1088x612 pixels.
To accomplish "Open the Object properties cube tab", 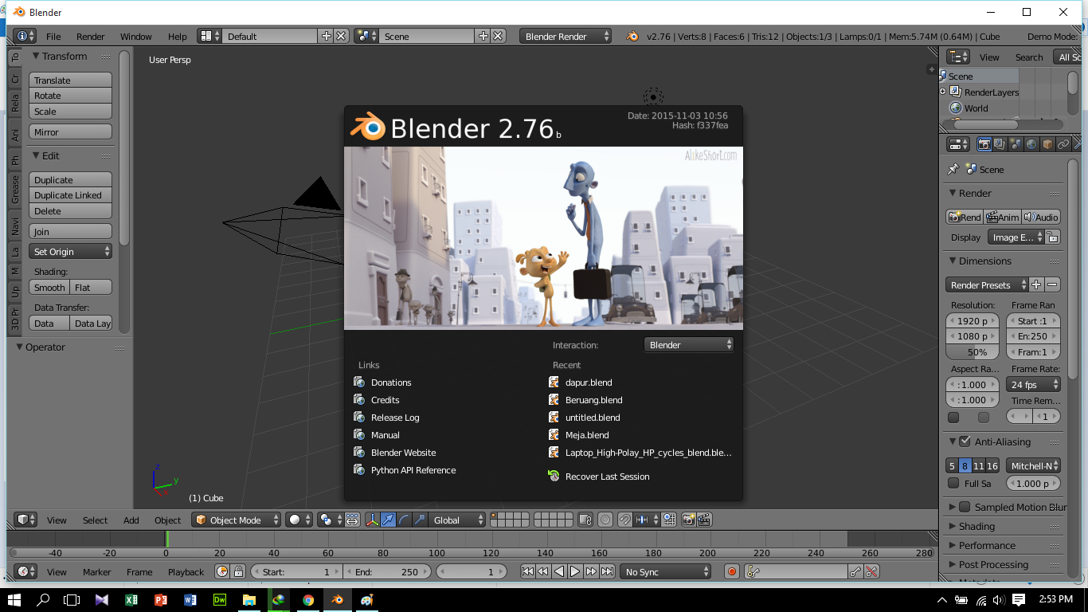I will [1047, 144].
